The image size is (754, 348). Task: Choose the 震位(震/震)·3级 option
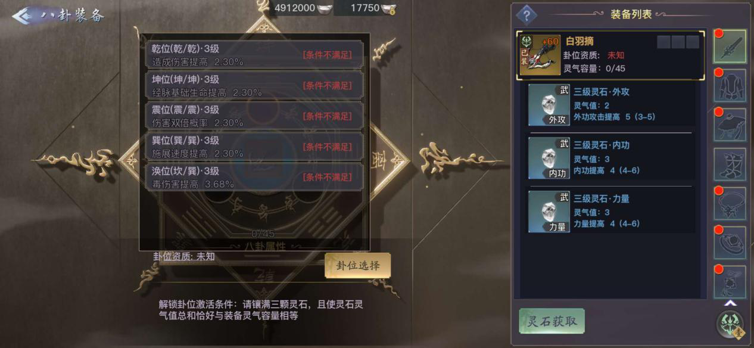tap(254, 116)
